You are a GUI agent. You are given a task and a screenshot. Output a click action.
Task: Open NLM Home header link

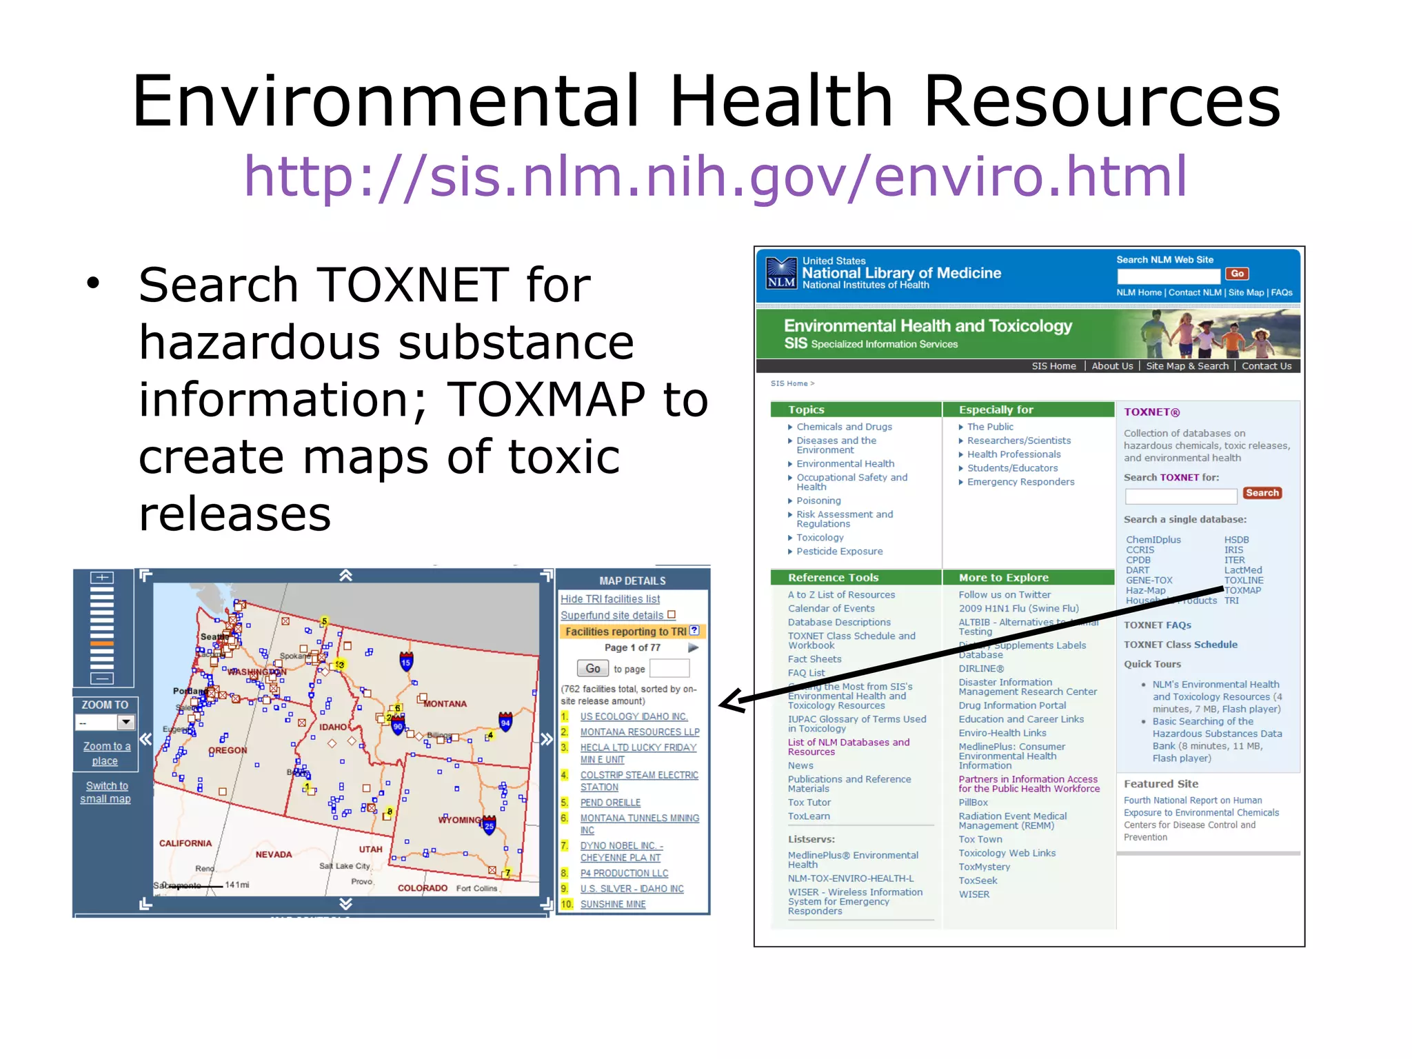1138,292
